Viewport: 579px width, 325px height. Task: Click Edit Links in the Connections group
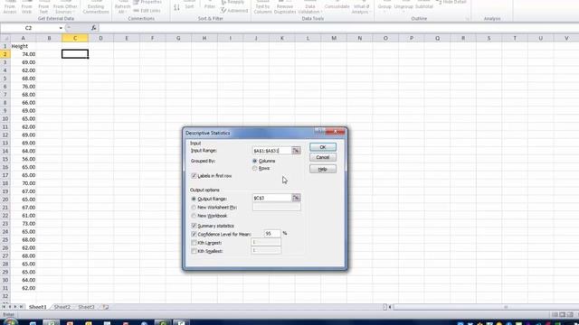point(147,10)
